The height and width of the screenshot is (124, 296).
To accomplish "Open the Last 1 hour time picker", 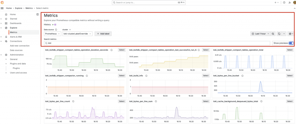I will (x=260, y=34).
